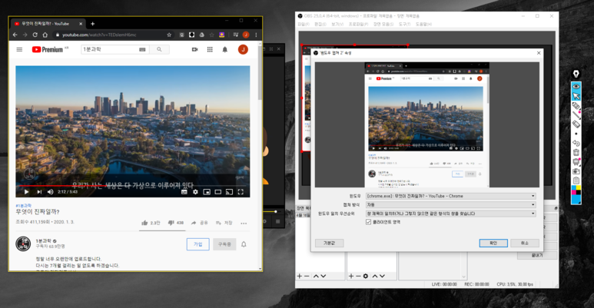Open the OBS 도구(T) menu
The image size is (594, 308).
tap(405, 25)
